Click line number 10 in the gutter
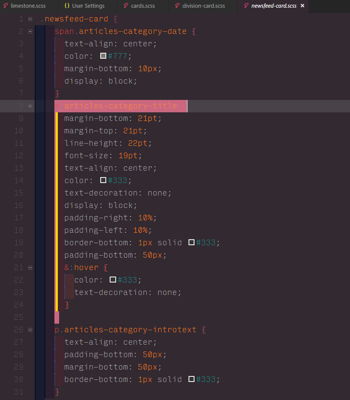 pos(18,130)
